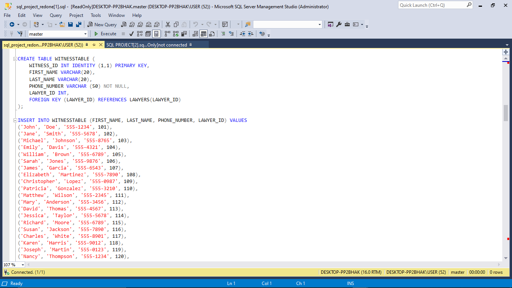Viewport: 512px width, 288px height.
Task: Start an XMLA query
Action: pyautogui.click(x=148, y=24)
